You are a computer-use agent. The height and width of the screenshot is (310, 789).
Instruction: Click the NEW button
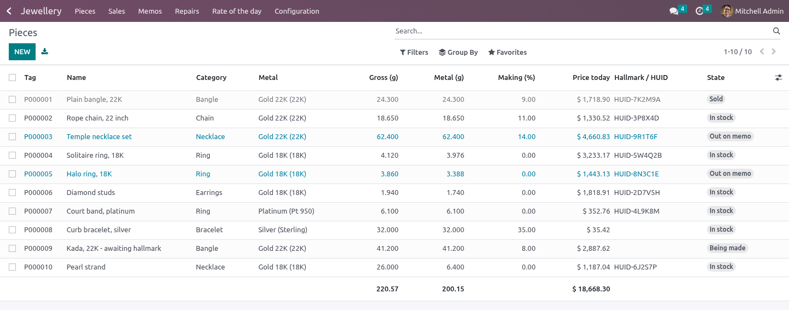pos(22,52)
